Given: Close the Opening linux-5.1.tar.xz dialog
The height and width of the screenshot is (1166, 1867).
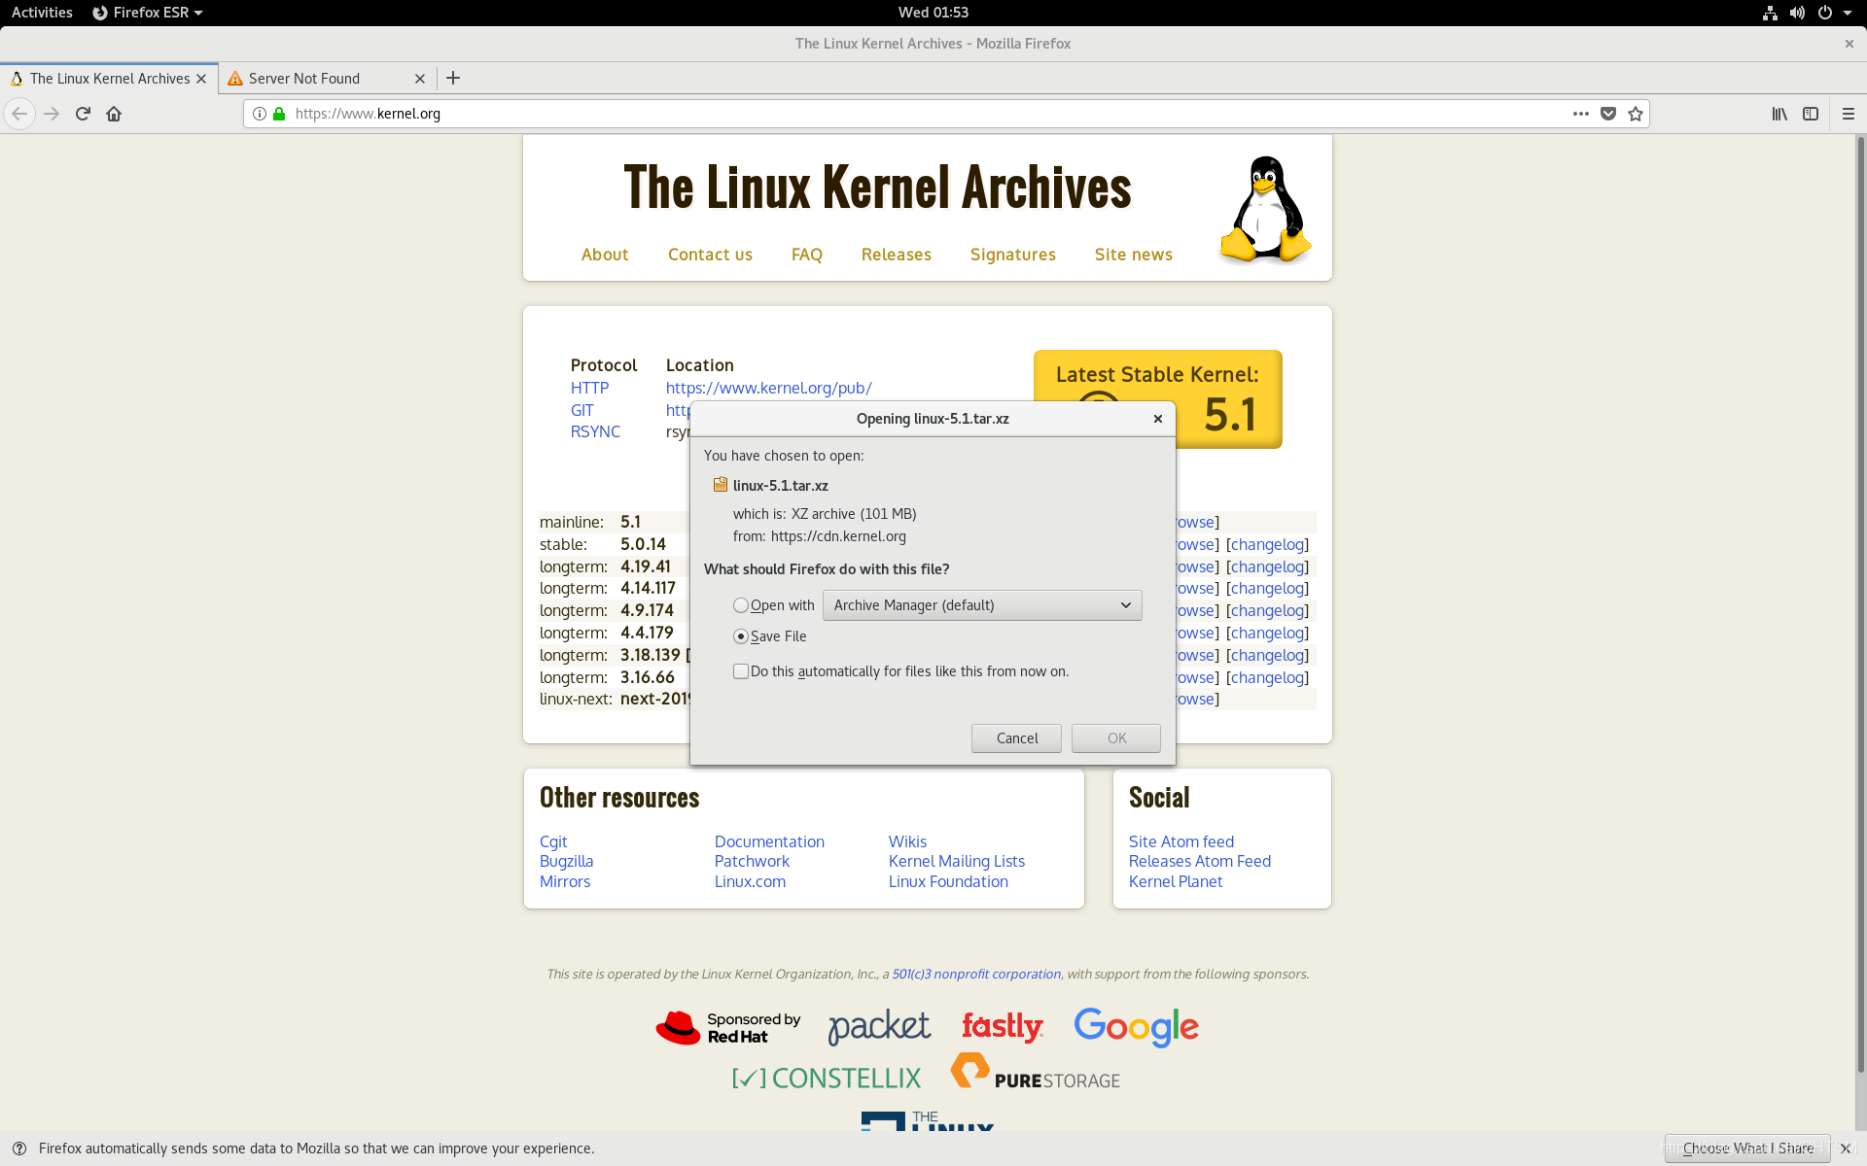Looking at the screenshot, I should tap(1158, 419).
